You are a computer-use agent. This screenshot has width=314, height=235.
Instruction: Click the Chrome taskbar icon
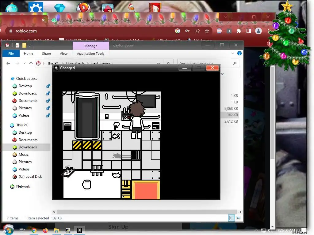[34, 230]
